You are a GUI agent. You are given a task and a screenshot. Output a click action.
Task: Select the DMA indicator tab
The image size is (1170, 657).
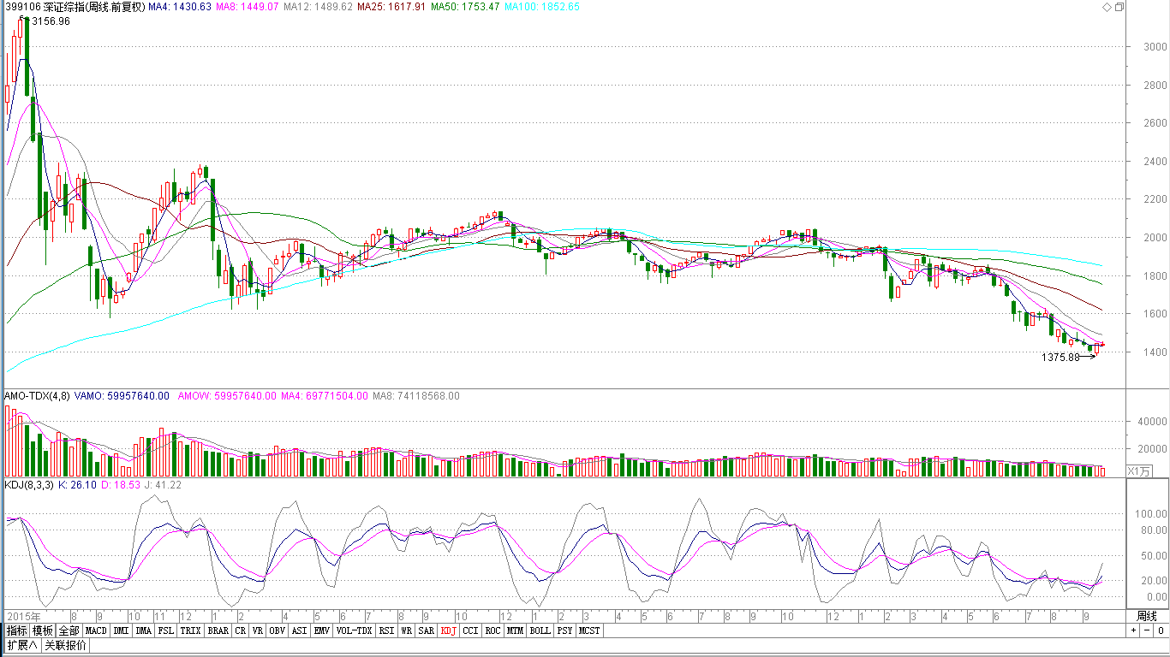pos(143,630)
